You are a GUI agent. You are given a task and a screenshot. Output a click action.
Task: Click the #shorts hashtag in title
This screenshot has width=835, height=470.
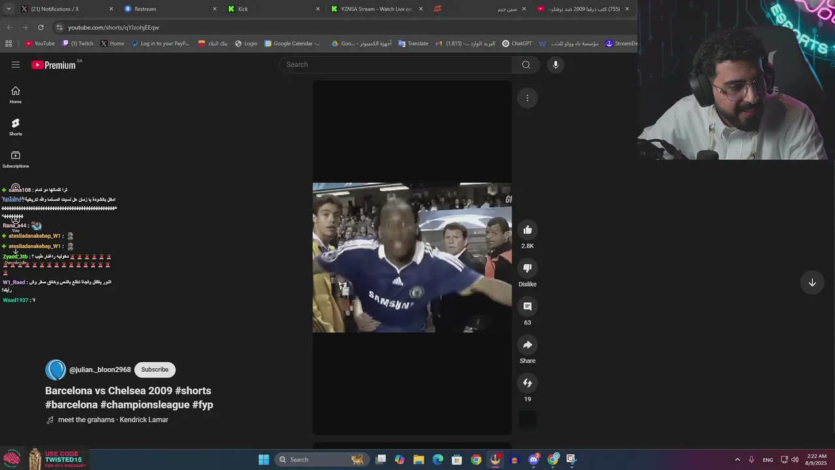pyautogui.click(x=193, y=390)
